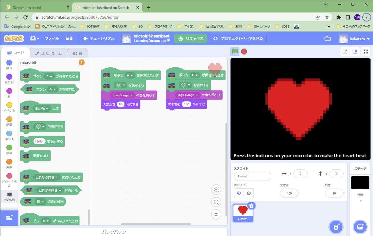Screen dimensions: 373x236
Task: Hide sprite with crossed eye icon
Action: click(249, 193)
